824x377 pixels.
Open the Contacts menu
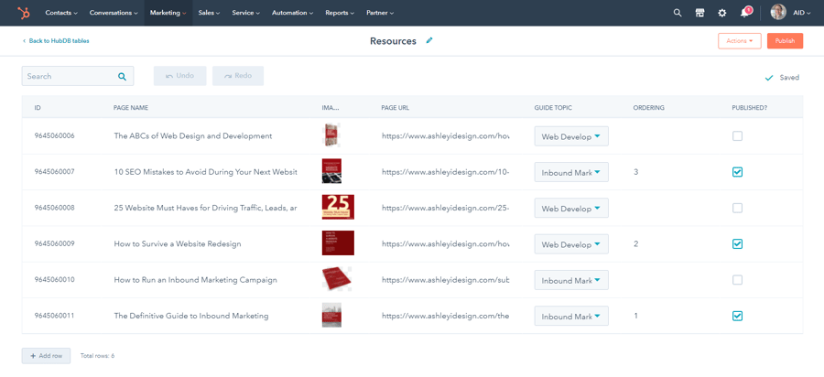(x=61, y=13)
